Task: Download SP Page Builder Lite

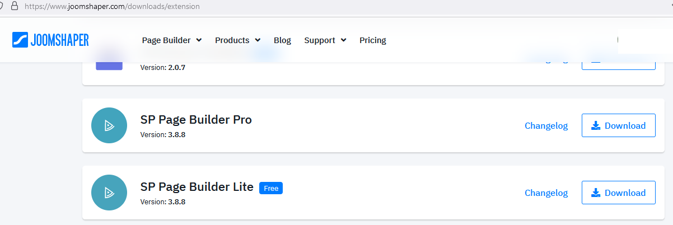Action: 618,193
